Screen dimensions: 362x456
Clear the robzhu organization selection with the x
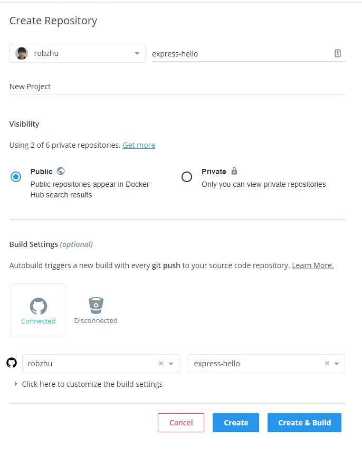pyautogui.click(x=161, y=363)
